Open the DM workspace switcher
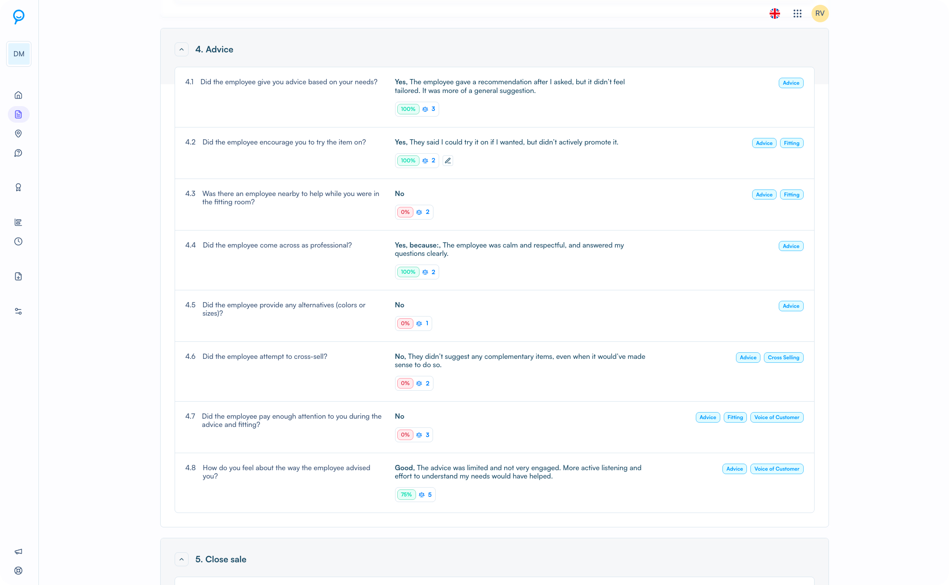 (19, 54)
